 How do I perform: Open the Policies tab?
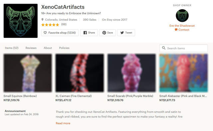click(x=64, y=48)
